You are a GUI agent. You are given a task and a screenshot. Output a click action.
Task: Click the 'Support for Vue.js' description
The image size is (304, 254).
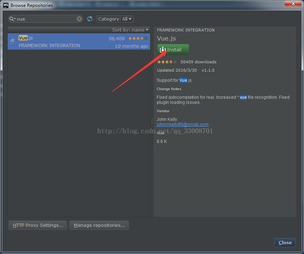(174, 80)
